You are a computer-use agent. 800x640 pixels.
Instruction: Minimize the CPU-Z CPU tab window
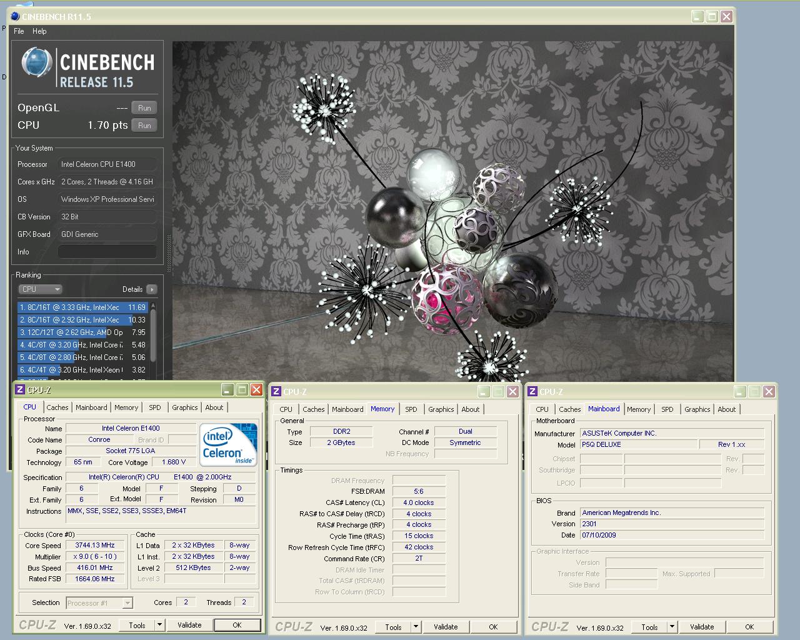pyautogui.click(x=228, y=390)
